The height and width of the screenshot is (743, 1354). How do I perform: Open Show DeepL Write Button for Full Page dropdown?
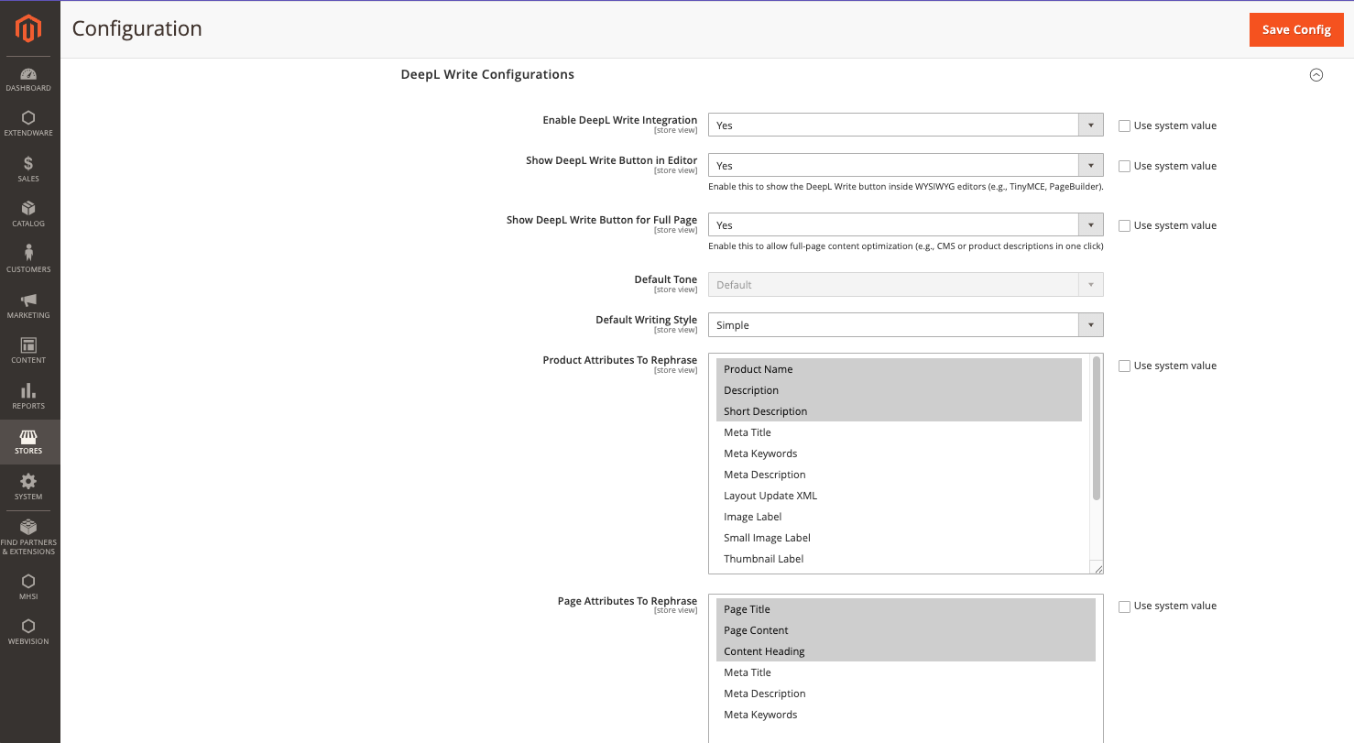(906, 225)
